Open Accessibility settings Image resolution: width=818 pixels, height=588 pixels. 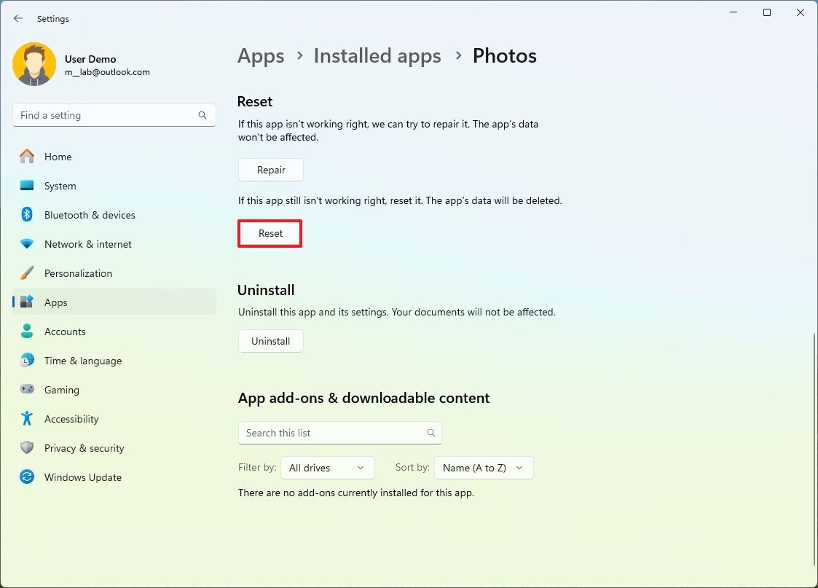(114, 419)
